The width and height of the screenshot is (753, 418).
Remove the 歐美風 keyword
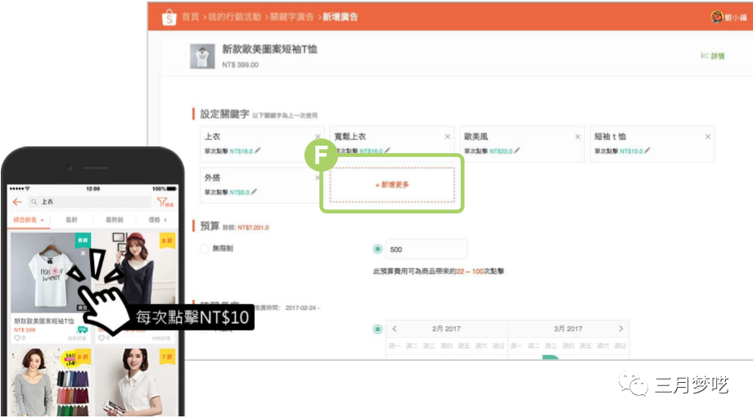coord(578,137)
